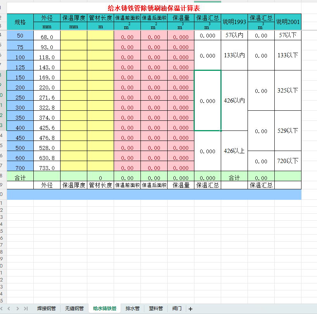Screen dimensions: 317x314
Task: Switch to the 塑料管 sheet tab
Action: click(x=156, y=309)
